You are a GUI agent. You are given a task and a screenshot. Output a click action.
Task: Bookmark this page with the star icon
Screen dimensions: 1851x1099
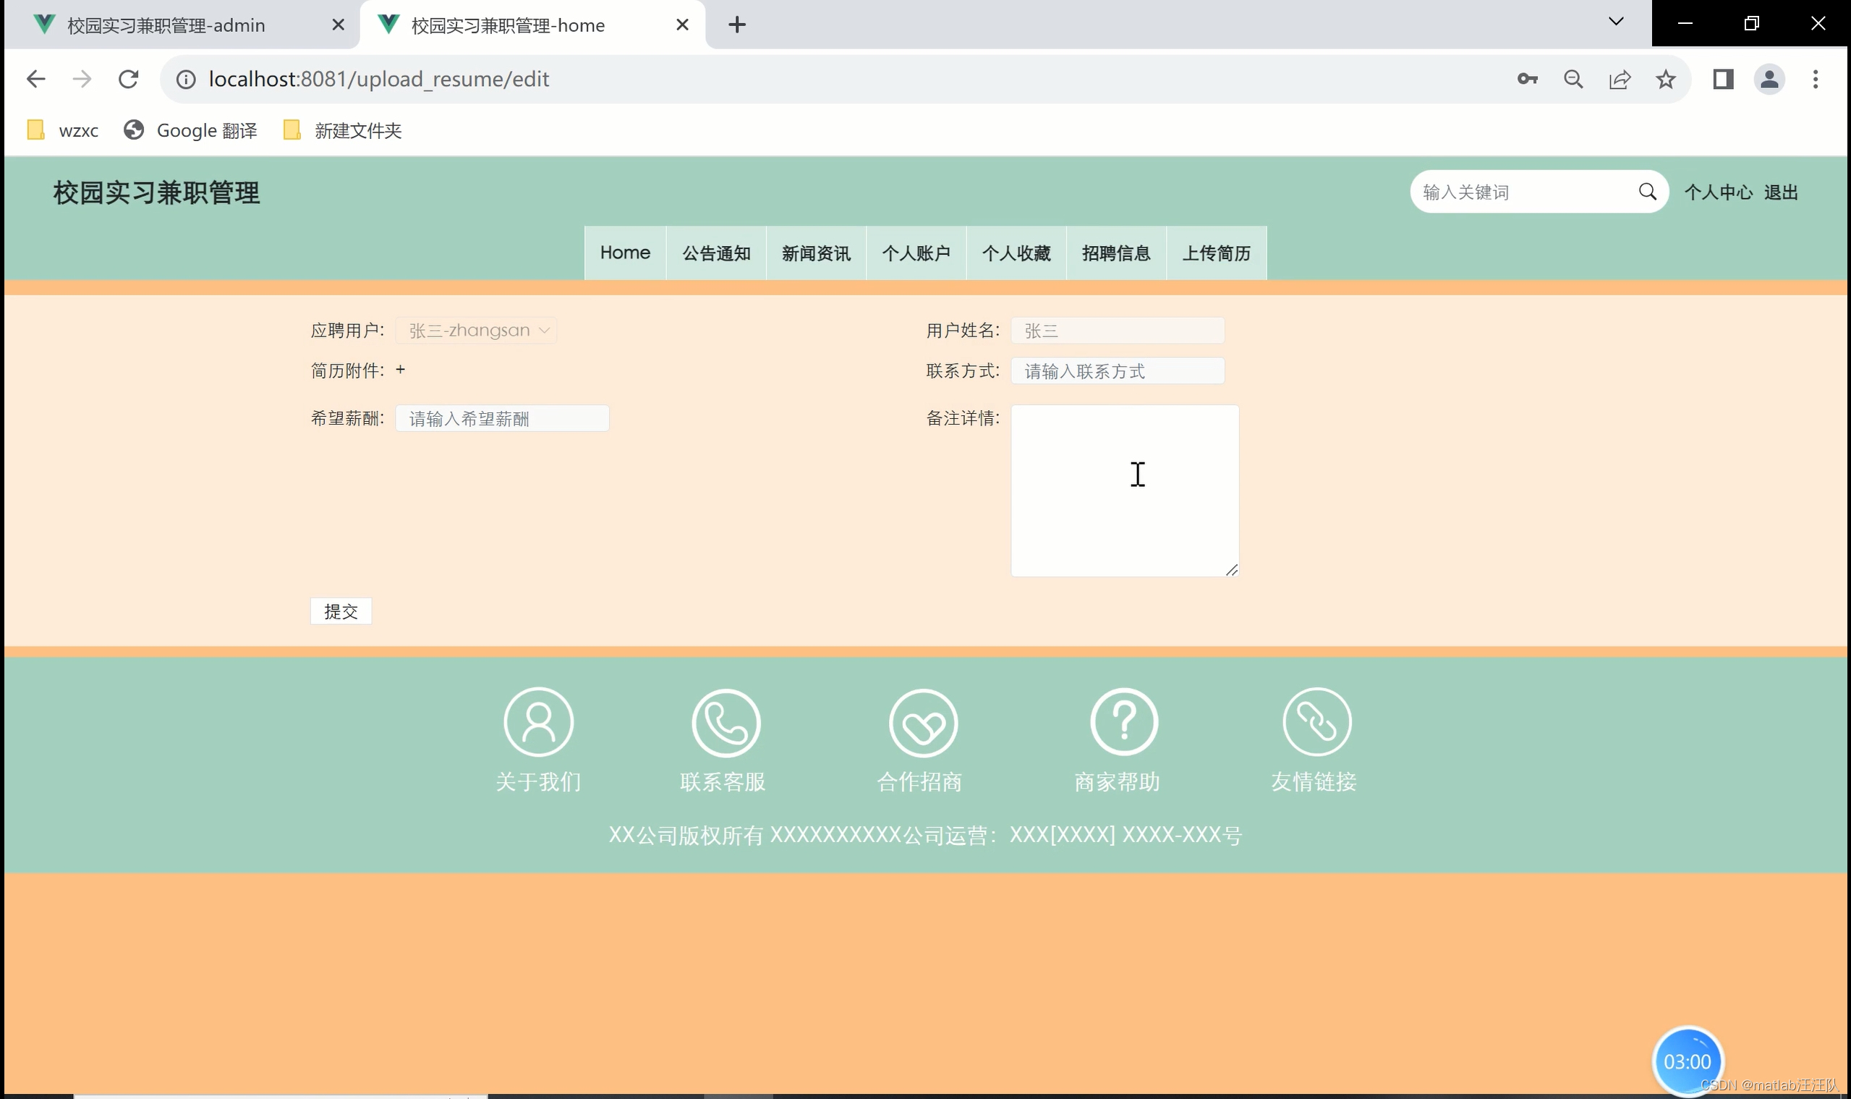[1665, 80]
